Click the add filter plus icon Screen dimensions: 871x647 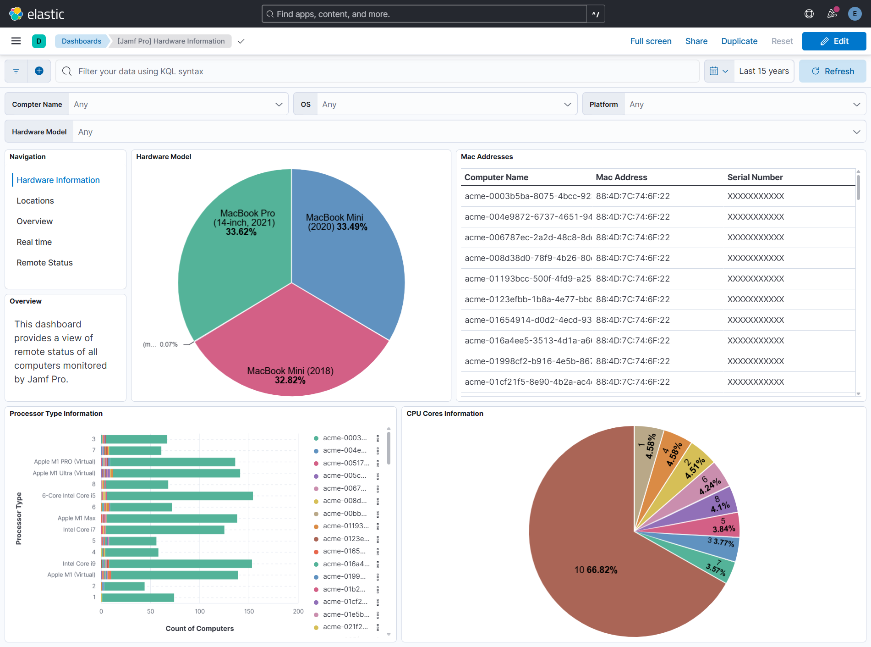coord(39,71)
